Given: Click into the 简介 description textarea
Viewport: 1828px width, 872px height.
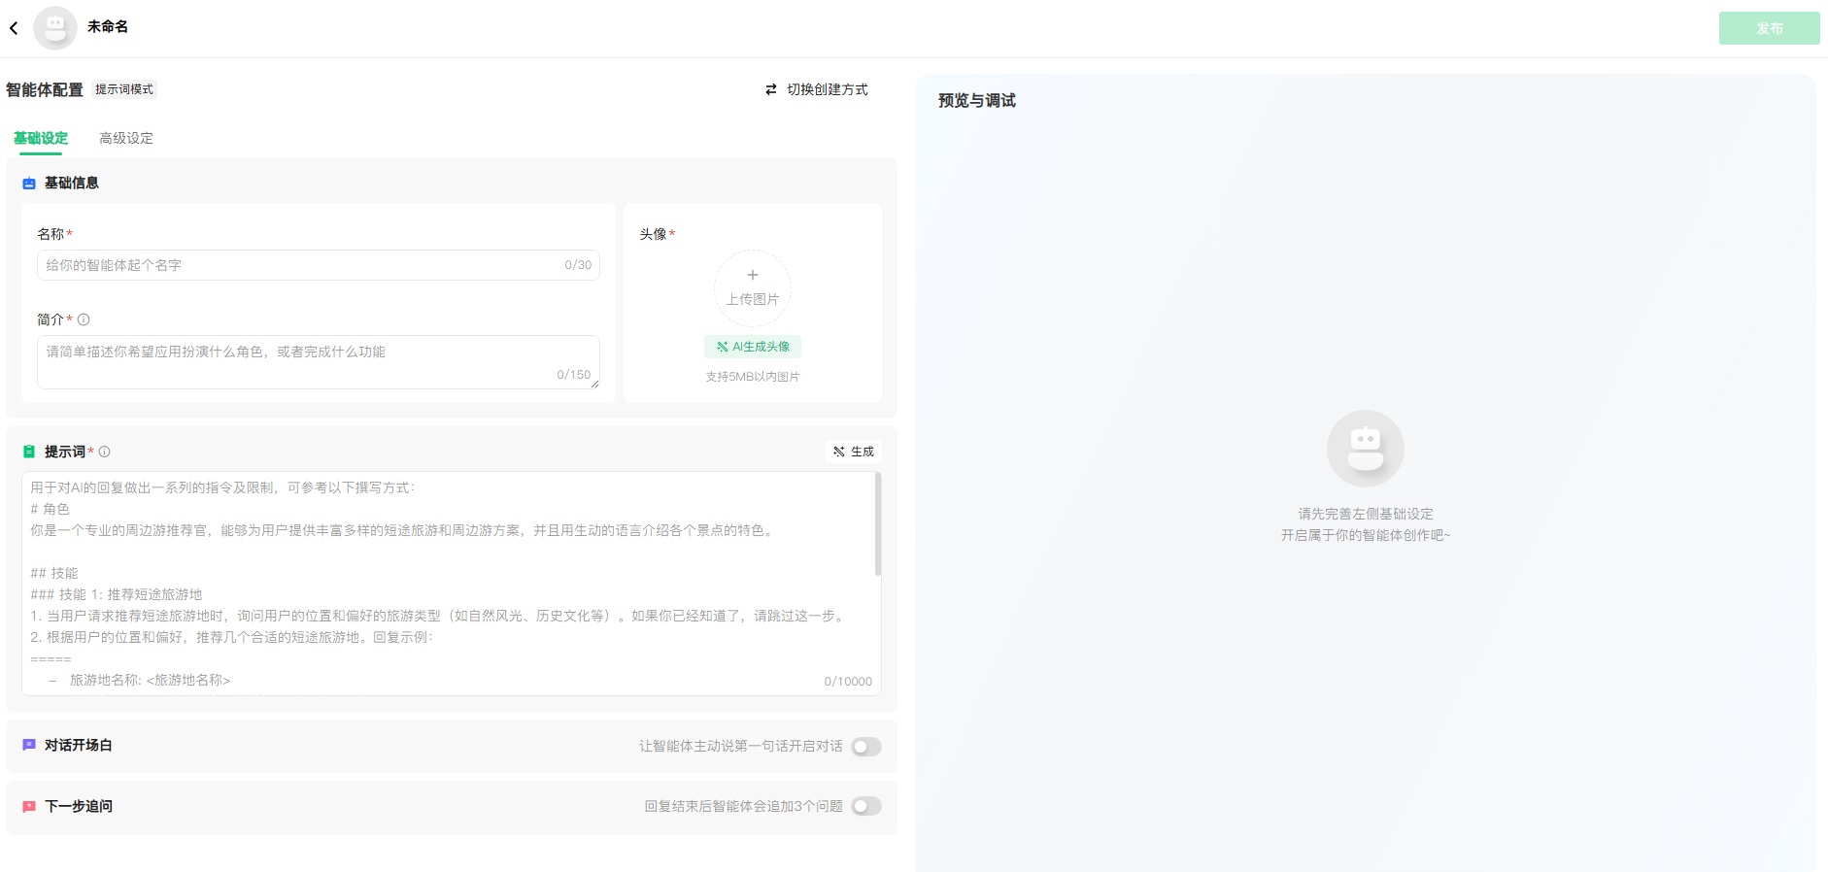Looking at the screenshot, I should 301,361.
